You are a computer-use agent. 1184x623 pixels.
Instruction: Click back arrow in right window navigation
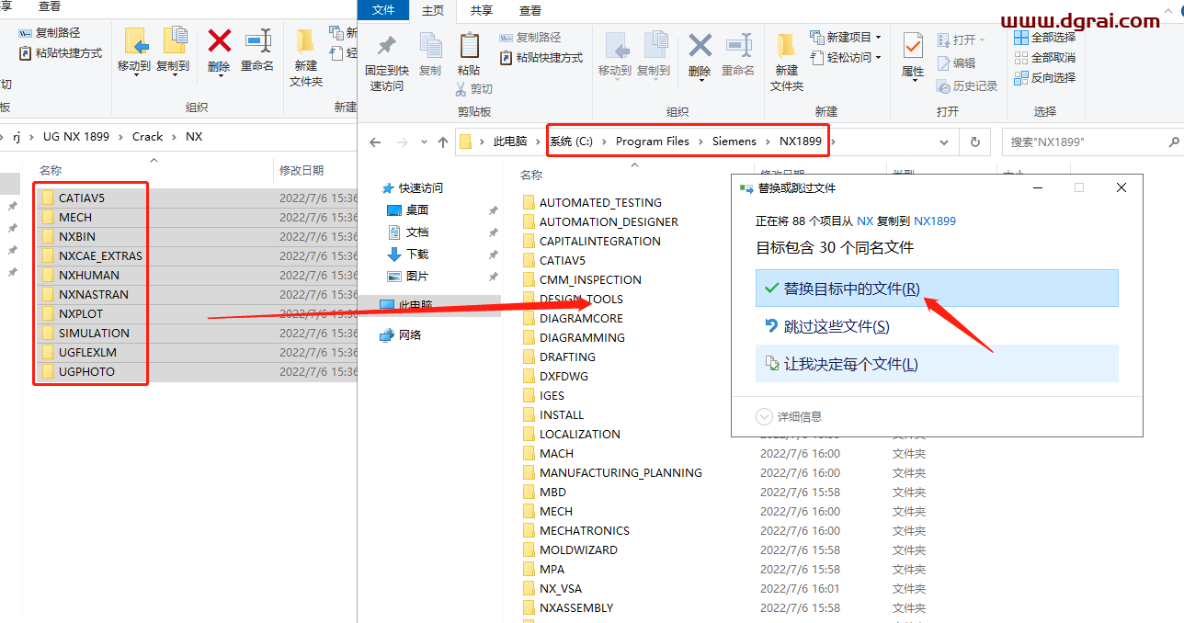(x=375, y=142)
